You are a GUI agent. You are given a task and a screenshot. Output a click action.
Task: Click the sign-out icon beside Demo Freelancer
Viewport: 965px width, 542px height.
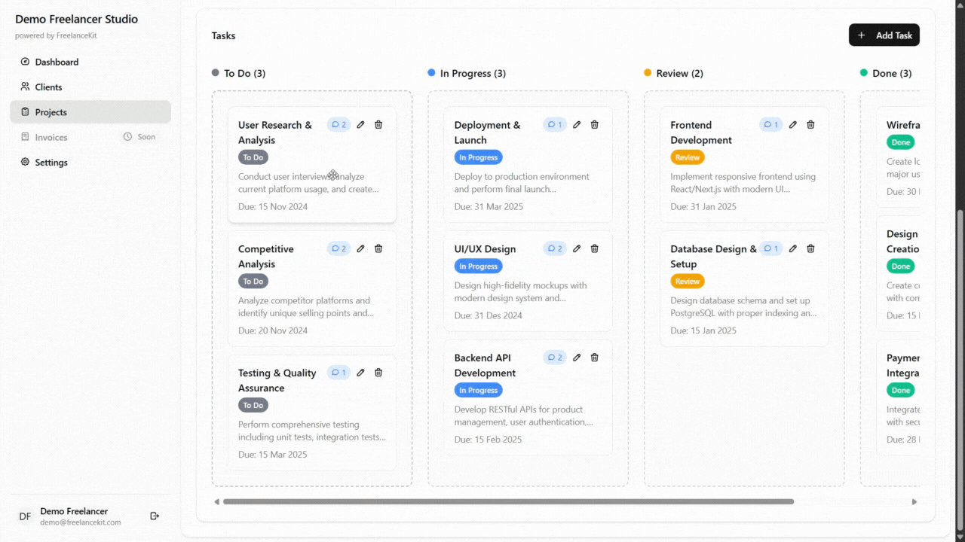pyautogui.click(x=155, y=516)
